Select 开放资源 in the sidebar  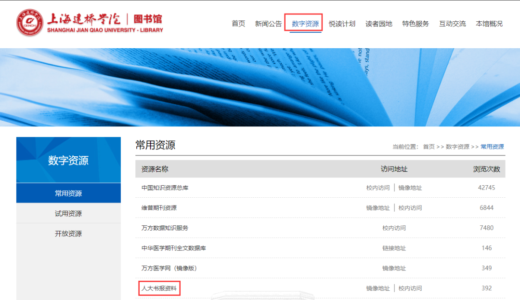tap(68, 234)
